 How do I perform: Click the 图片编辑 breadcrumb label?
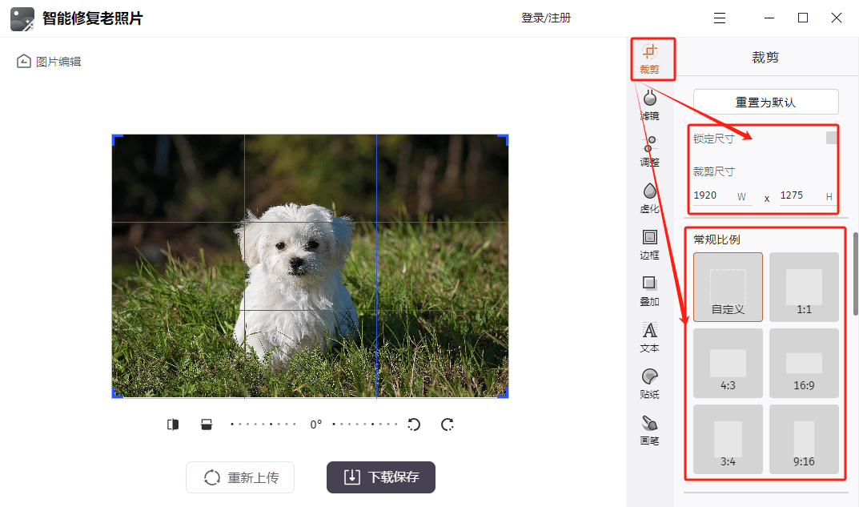click(x=58, y=62)
